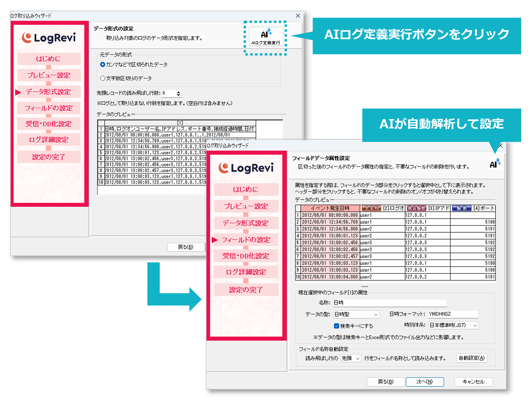532x405 pixels.
Task: Select 受信・DB化設定 step in front wizard sidebar
Action: [x=246, y=256]
